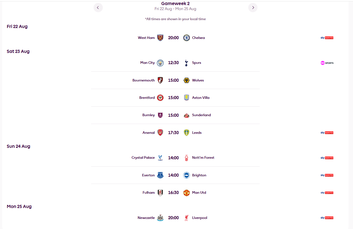Select the Leeds club badge
Viewport: 353px width, 229px height.
click(187, 133)
